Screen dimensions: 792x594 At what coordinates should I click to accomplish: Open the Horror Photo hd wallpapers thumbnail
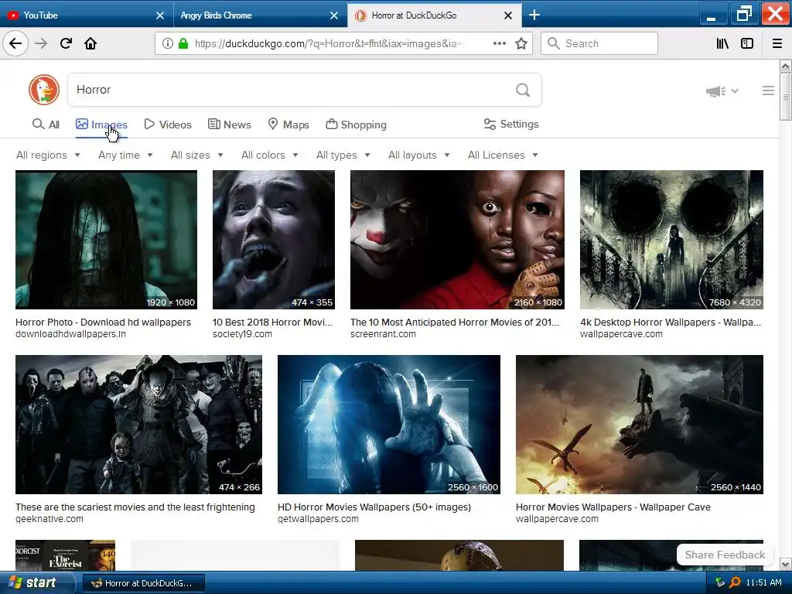pos(106,240)
